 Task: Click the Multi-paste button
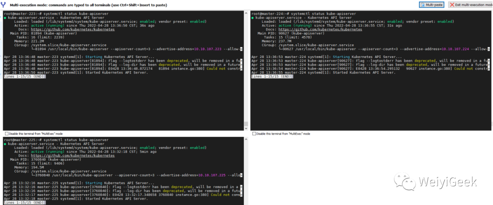[x=431, y=5]
